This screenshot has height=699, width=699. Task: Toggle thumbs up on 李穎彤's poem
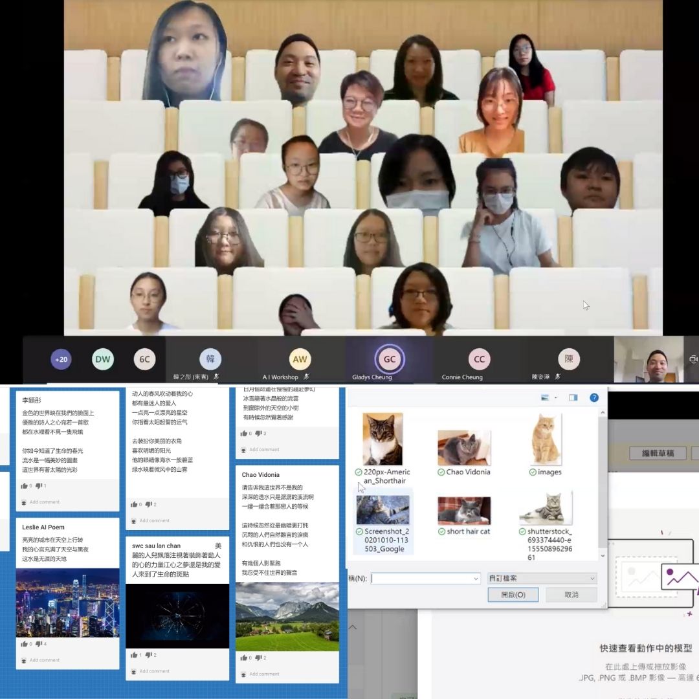24,485
